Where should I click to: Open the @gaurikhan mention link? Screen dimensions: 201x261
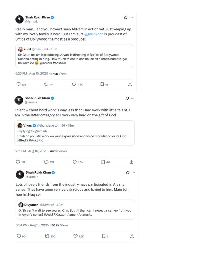coord(94,34)
